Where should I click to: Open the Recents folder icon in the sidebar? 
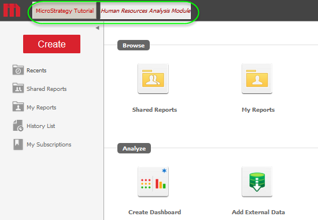[x=18, y=70]
